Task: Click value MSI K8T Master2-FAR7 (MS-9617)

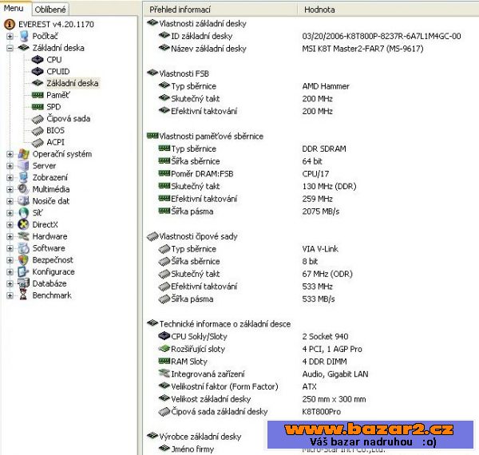Action: (x=362, y=49)
